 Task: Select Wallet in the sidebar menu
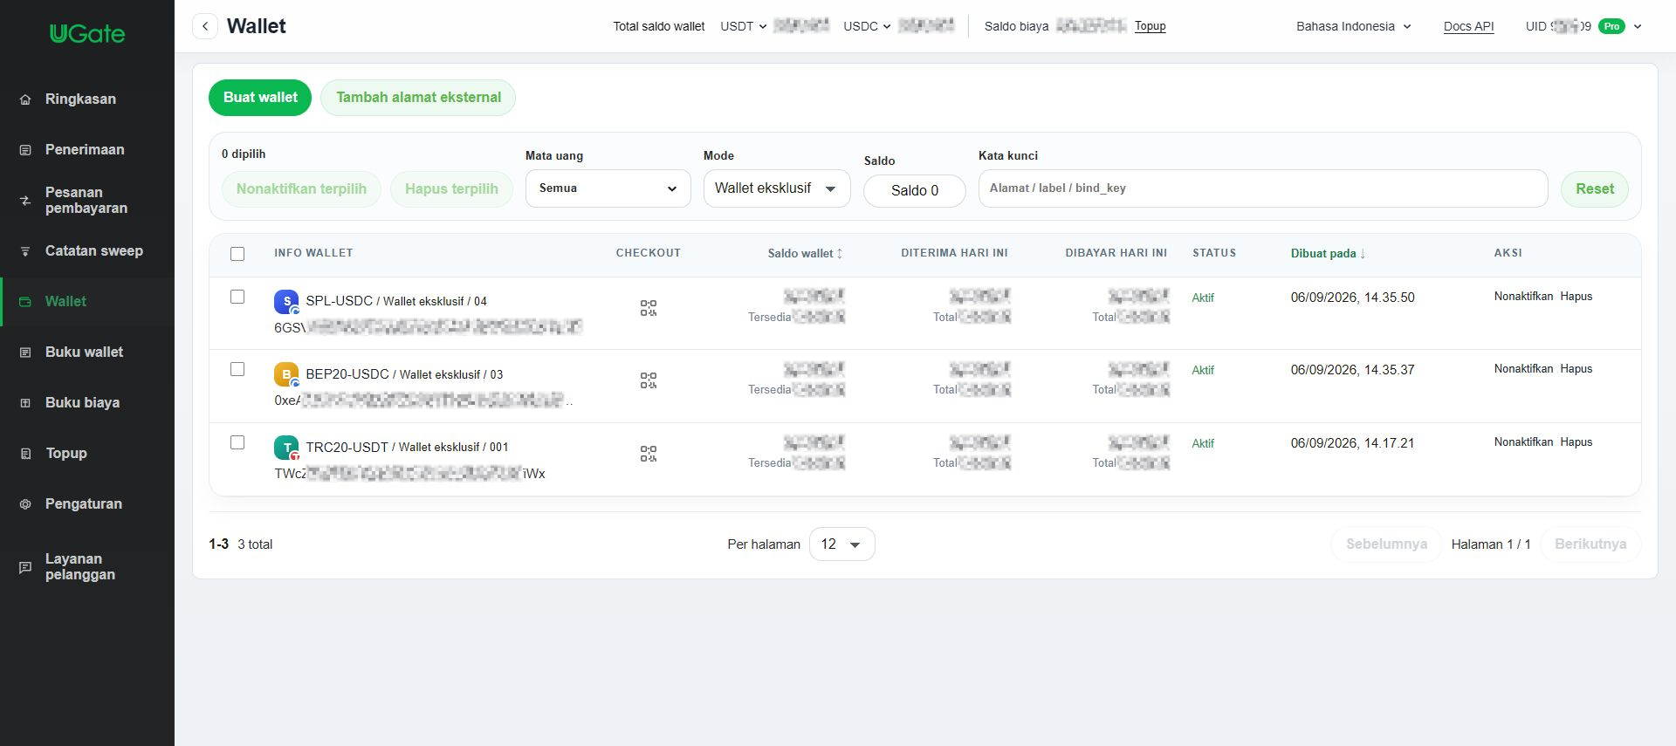[x=87, y=302]
